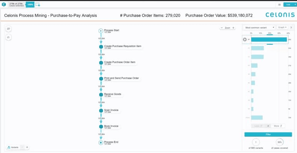Select the fifth variant bar
This screenshot has width=297, height=153.
pyautogui.click(x=253, y=74)
